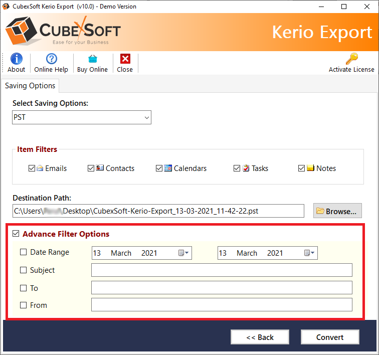This screenshot has width=379, height=355.
Task: Enable the Date Range filter checkbox
Action: pos(23,252)
